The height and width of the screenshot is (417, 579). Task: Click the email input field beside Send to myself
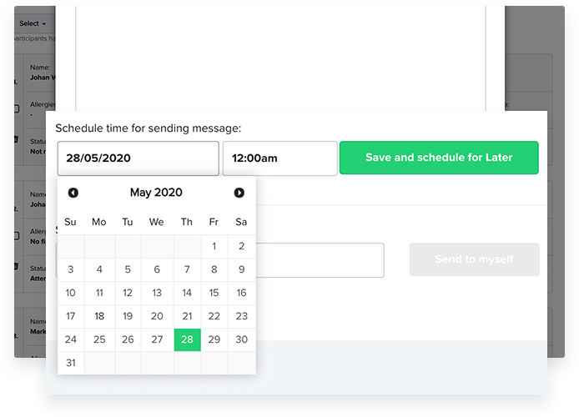320,260
